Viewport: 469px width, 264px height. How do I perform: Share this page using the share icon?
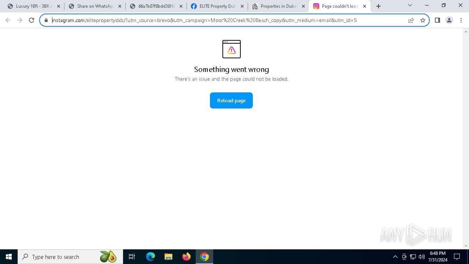point(411,20)
